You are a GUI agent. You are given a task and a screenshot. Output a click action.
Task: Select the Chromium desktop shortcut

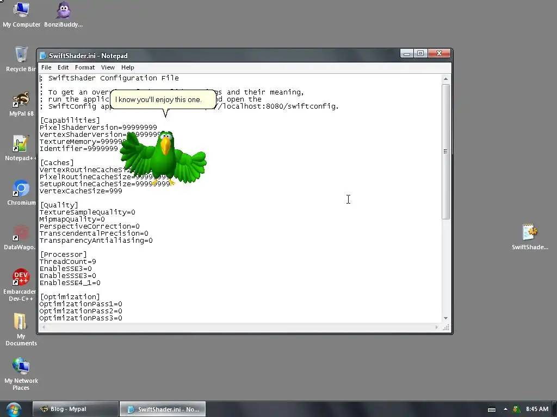21,193
